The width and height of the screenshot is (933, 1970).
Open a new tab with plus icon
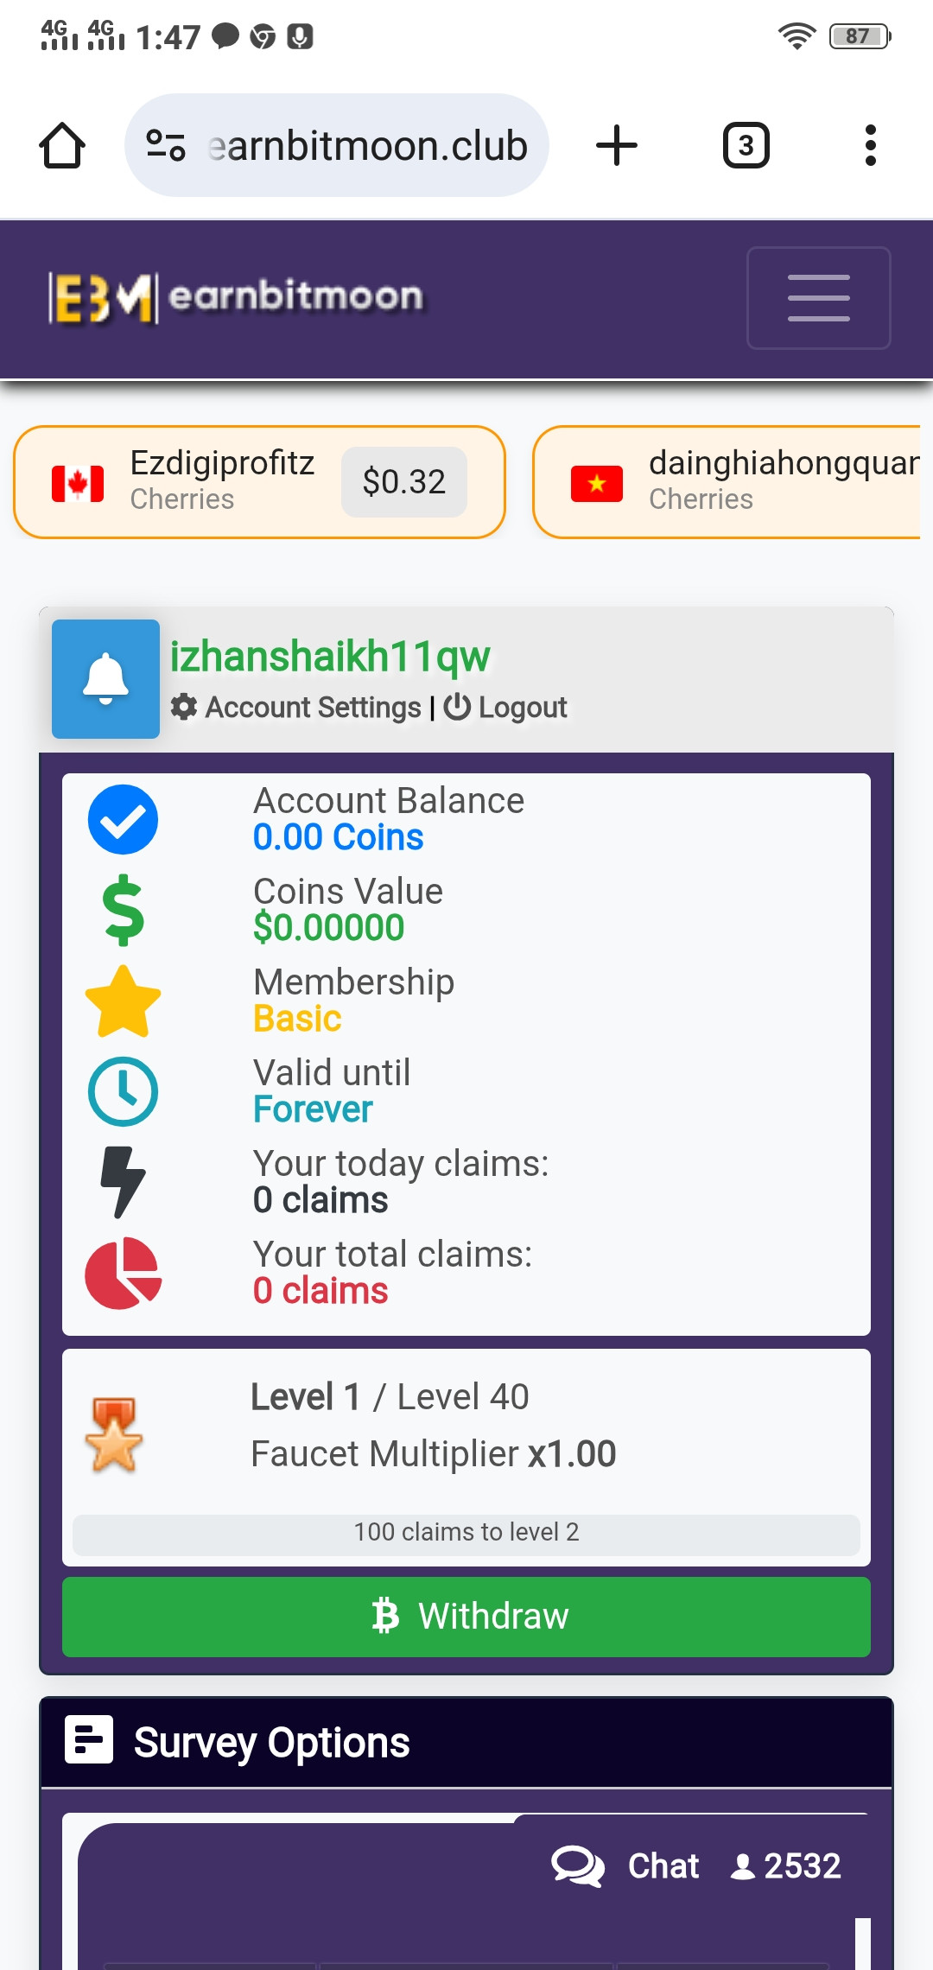tap(617, 145)
